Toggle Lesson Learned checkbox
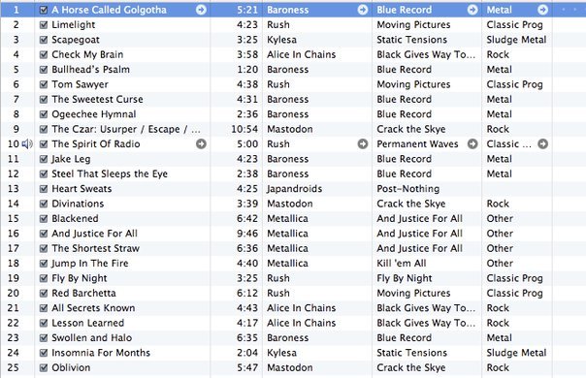The height and width of the screenshot is (378, 586). pos(44,323)
